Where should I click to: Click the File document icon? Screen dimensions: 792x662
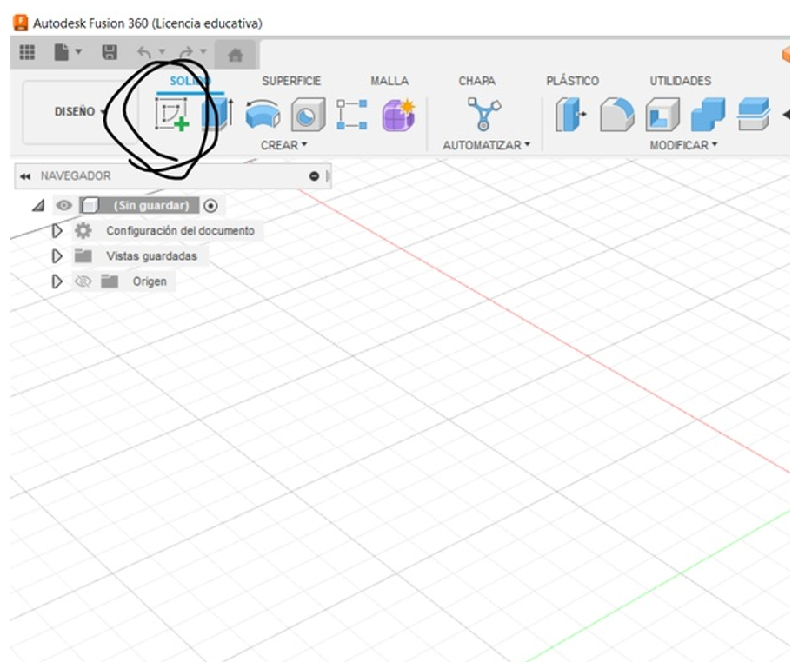(x=61, y=52)
